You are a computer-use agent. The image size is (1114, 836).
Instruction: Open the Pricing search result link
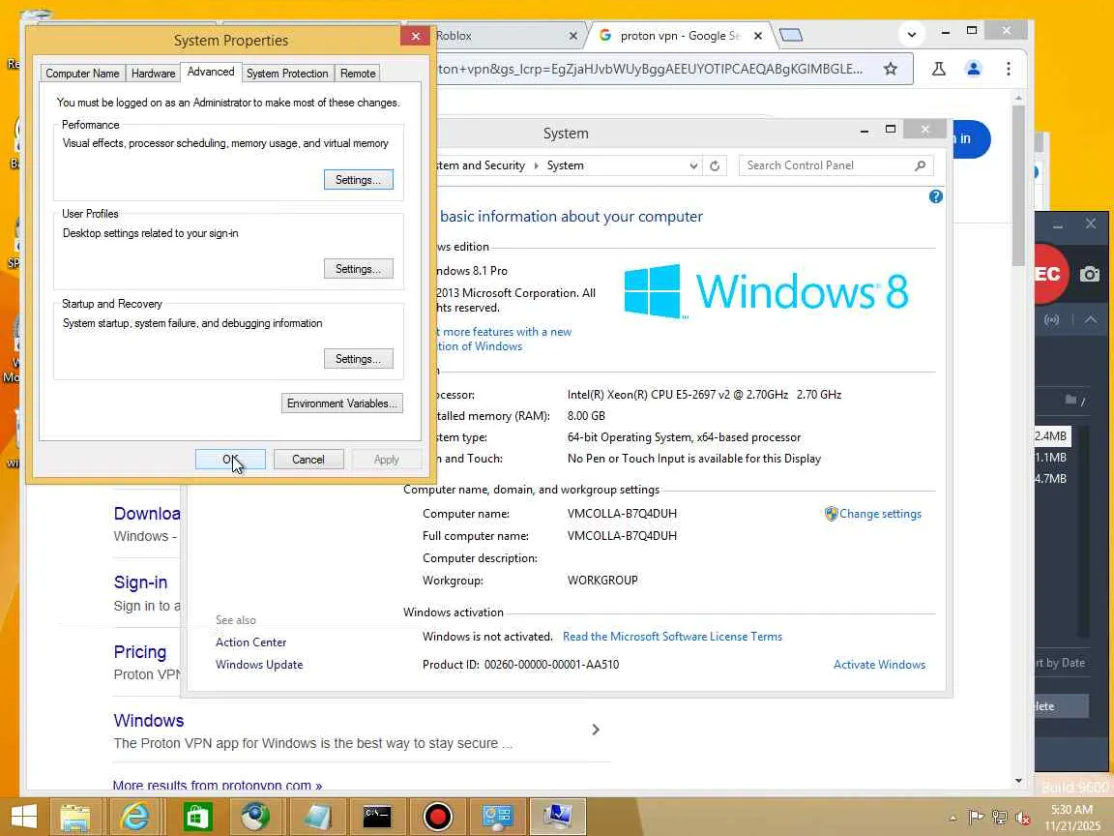click(x=140, y=652)
